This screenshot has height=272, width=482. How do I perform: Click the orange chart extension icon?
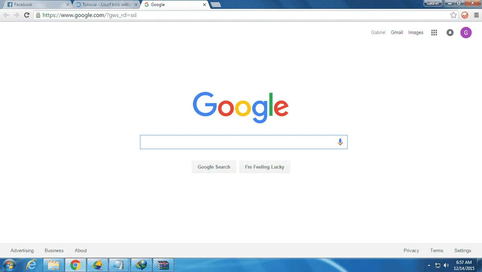(x=465, y=15)
